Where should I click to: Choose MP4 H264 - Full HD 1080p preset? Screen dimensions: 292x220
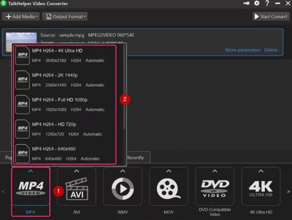pyautogui.click(x=65, y=105)
